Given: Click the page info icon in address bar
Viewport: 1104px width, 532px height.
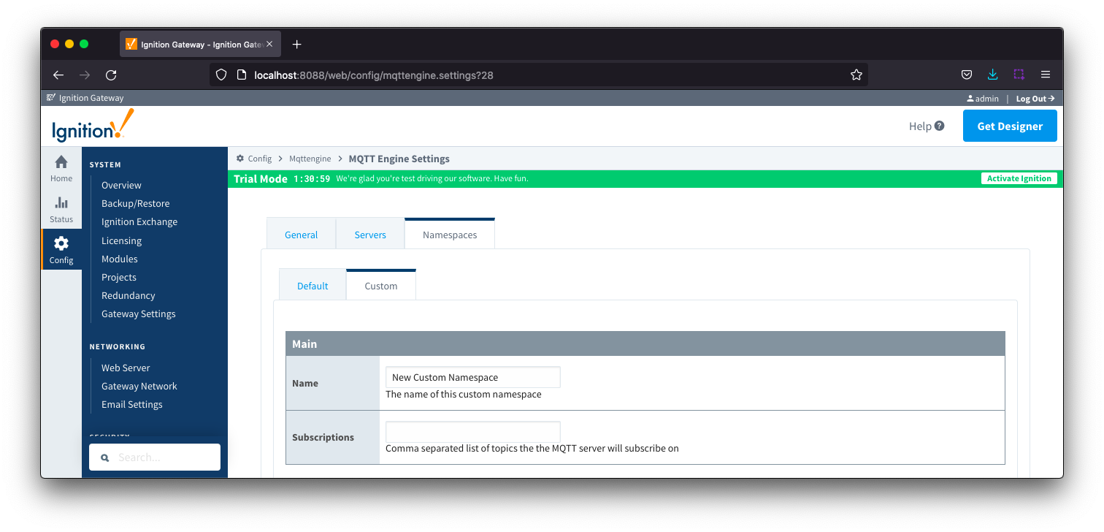Looking at the screenshot, I should (242, 75).
